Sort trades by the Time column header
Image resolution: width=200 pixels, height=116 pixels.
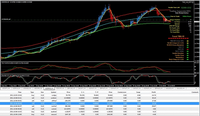[x=20, y=92]
